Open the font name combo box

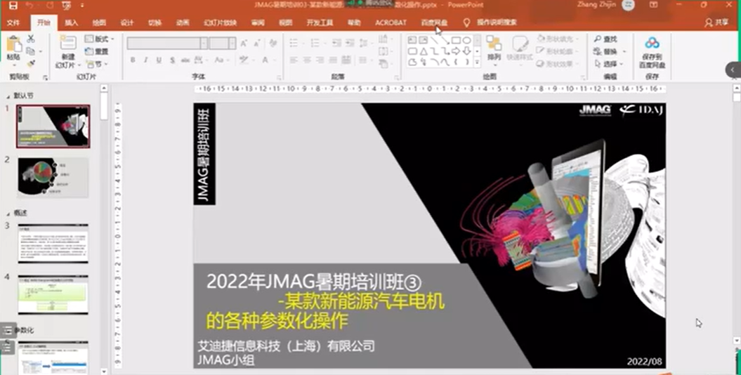coord(167,44)
